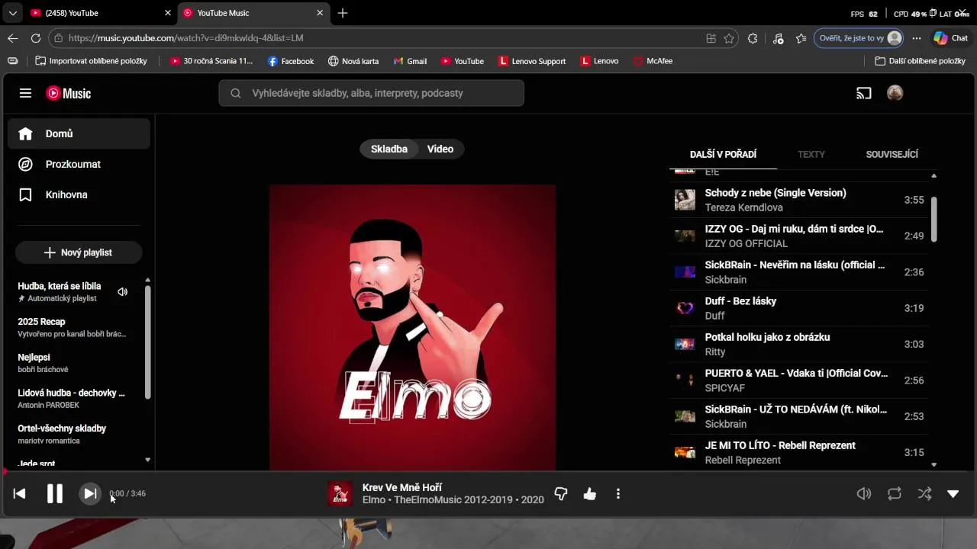This screenshot has height=549, width=977.
Task: Toggle shuffle mode
Action: click(x=925, y=493)
